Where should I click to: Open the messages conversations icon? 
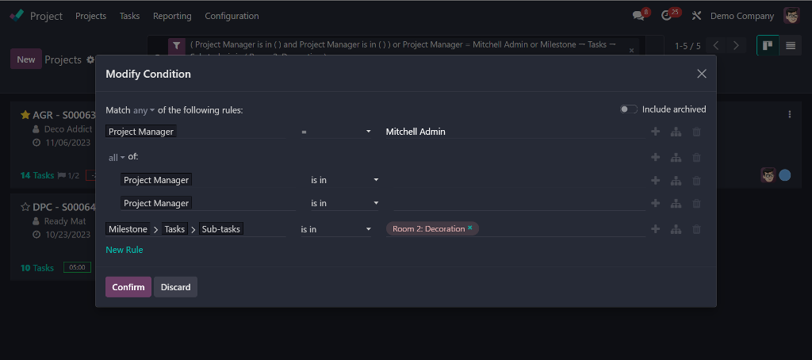pos(638,16)
